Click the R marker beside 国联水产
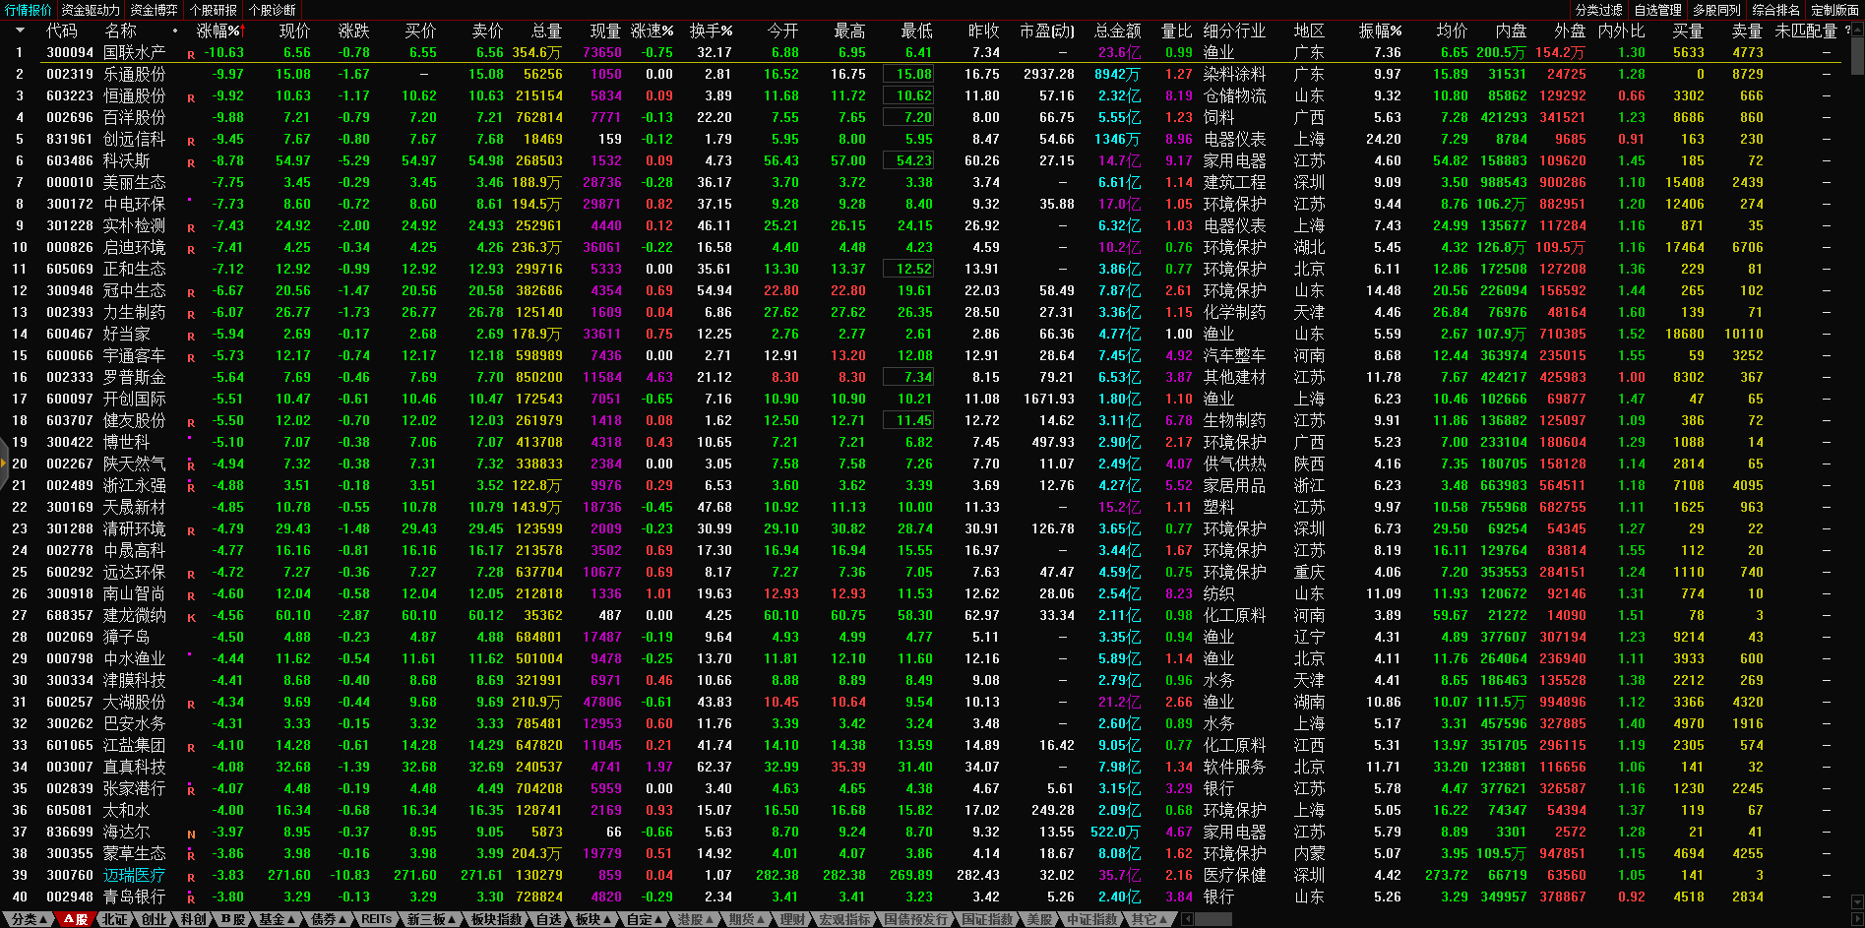The image size is (1865, 928). tap(191, 54)
